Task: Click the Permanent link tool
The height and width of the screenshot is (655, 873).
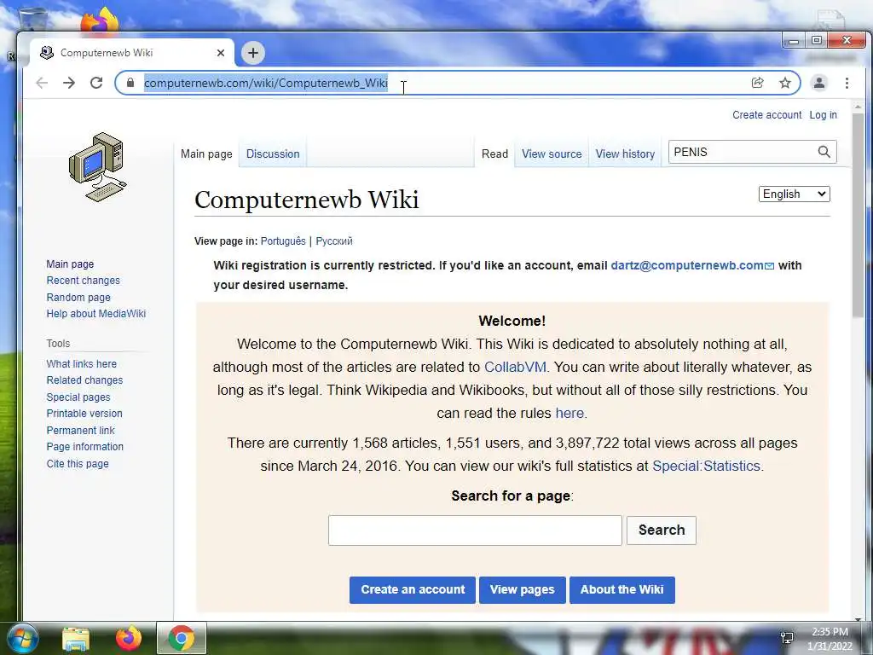Action: 80,430
